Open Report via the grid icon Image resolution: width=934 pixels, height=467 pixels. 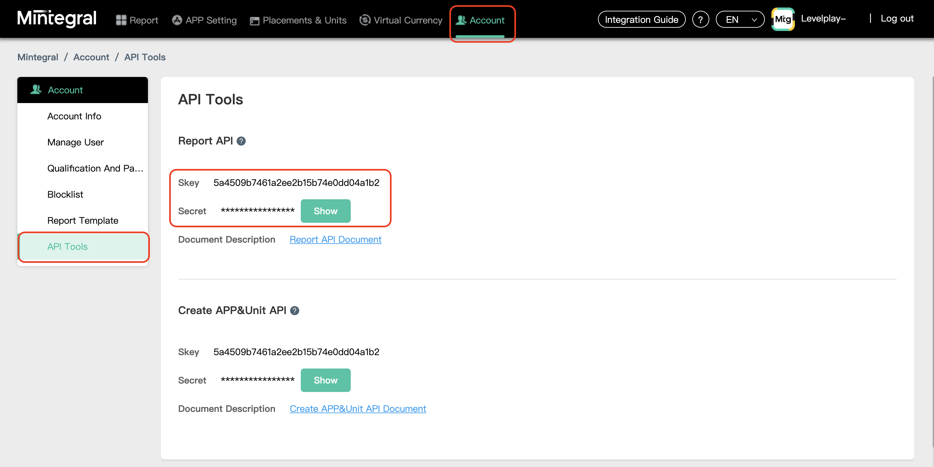click(x=121, y=20)
